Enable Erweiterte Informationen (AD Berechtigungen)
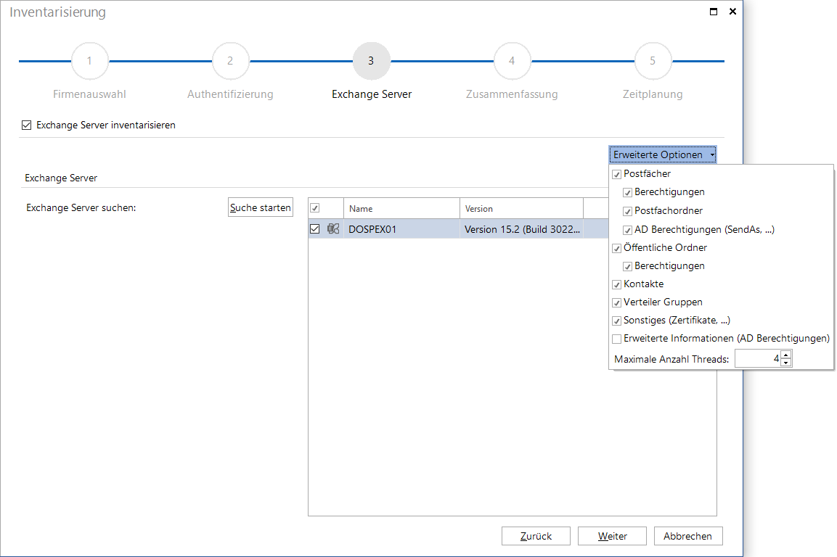This screenshot has width=837, height=557. click(616, 339)
